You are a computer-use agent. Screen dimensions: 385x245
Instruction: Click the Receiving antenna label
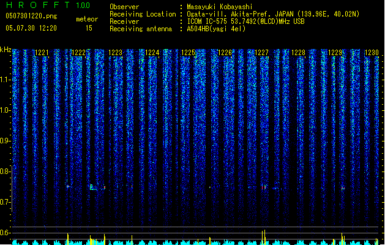[141, 29]
